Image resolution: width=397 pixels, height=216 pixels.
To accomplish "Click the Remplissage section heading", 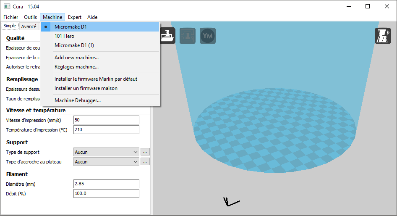I will point(22,79).
